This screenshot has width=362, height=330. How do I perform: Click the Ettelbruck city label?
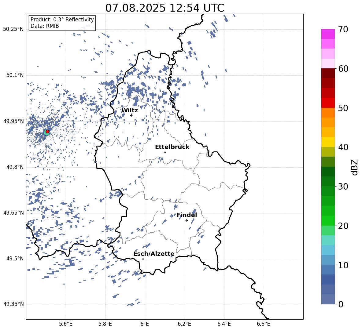pos(172,147)
